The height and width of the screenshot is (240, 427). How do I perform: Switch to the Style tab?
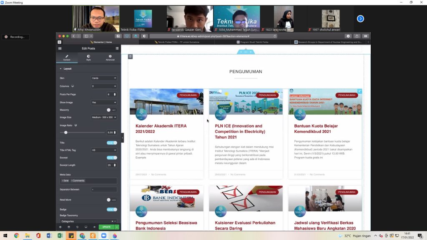click(88, 57)
